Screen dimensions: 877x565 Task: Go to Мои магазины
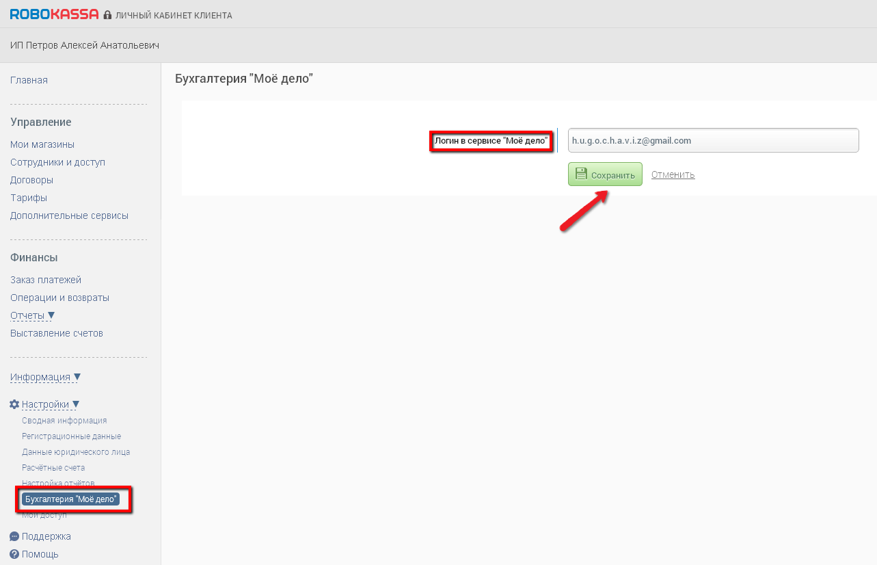42,144
